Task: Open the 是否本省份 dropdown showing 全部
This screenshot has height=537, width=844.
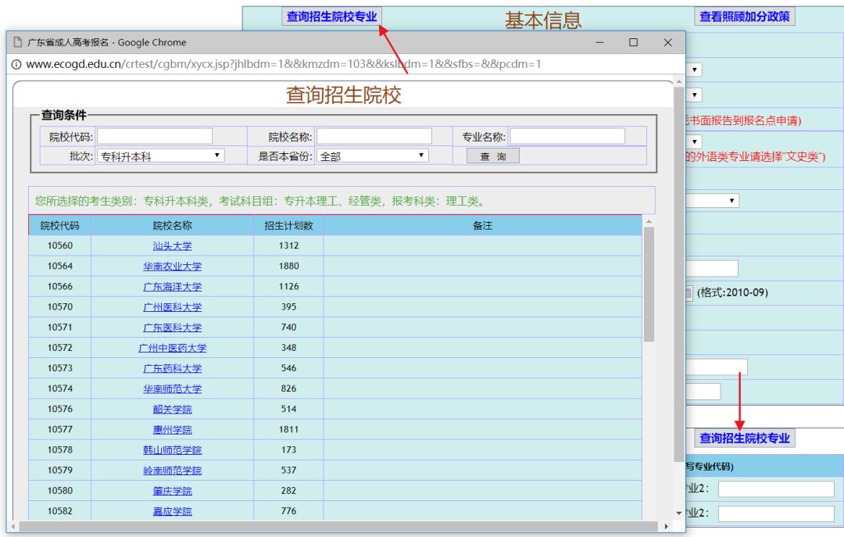Action: coord(373,156)
